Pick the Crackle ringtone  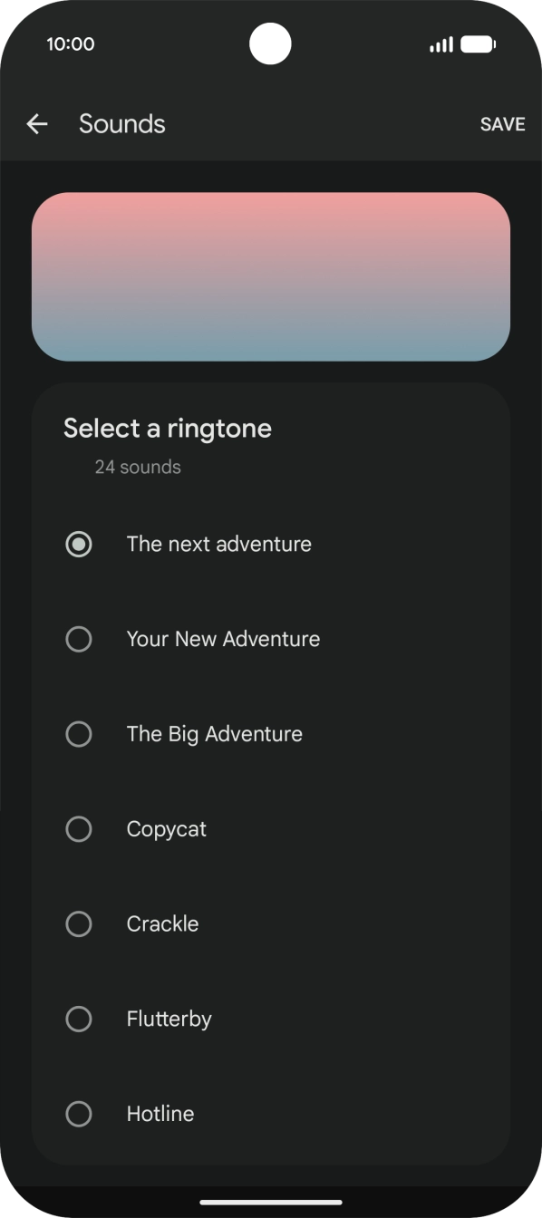coord(79,923)
